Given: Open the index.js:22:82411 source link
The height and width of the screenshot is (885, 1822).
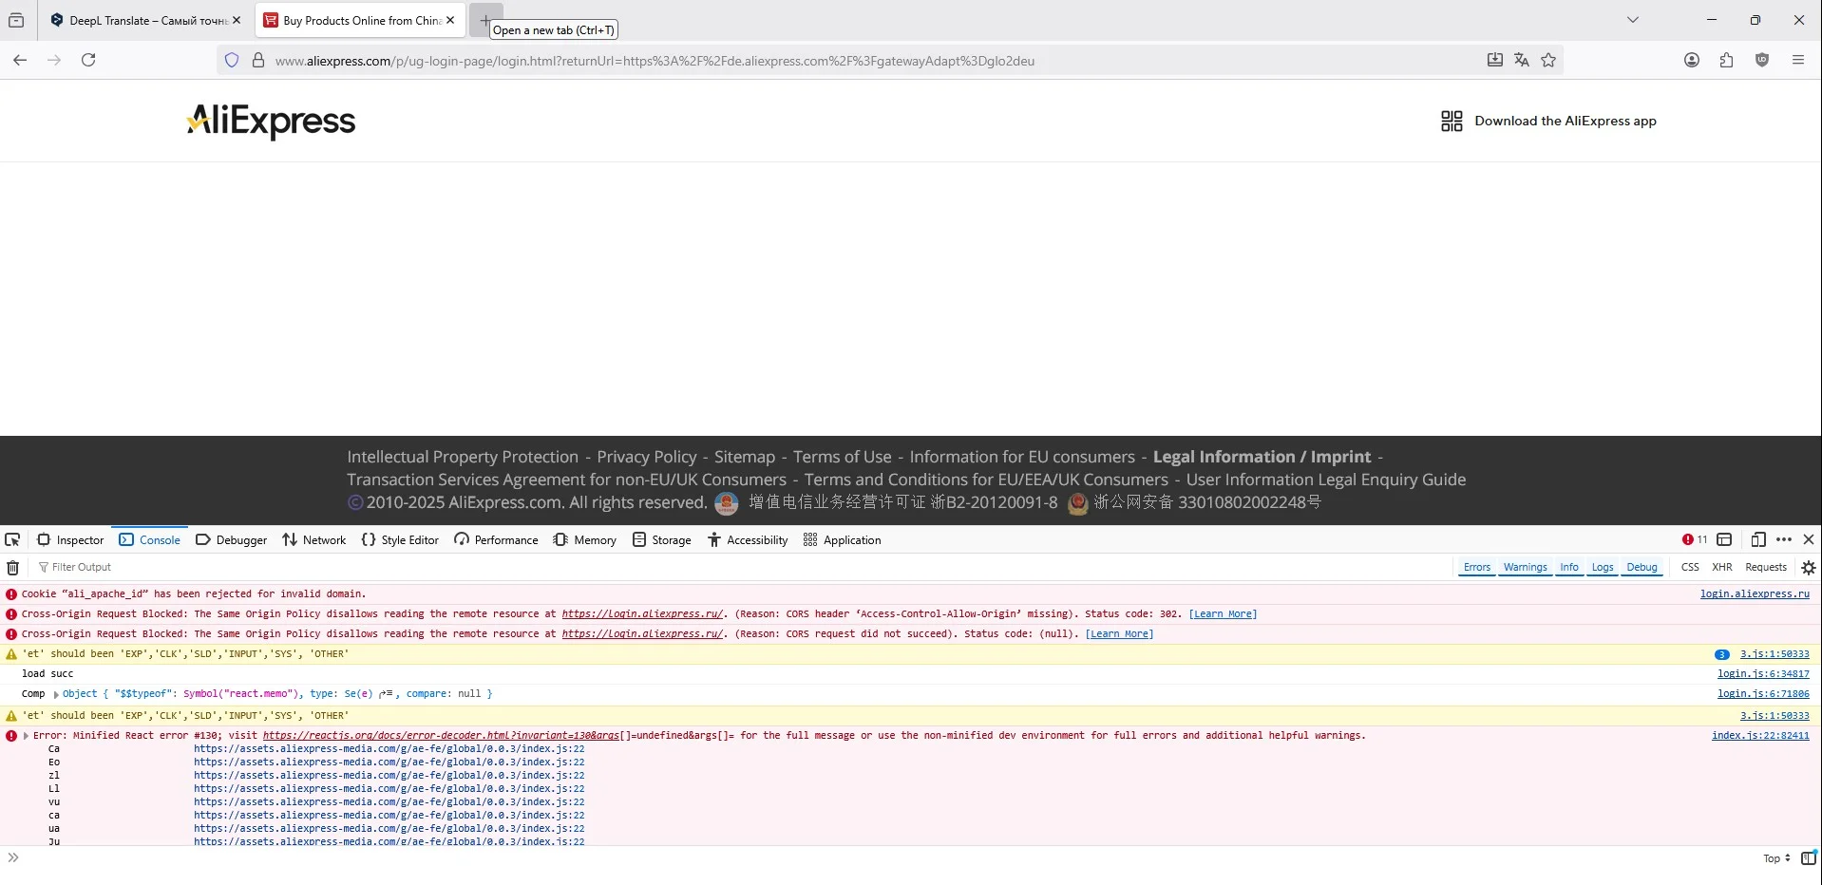Looking at the screenshot, I should click(1760, 736).
